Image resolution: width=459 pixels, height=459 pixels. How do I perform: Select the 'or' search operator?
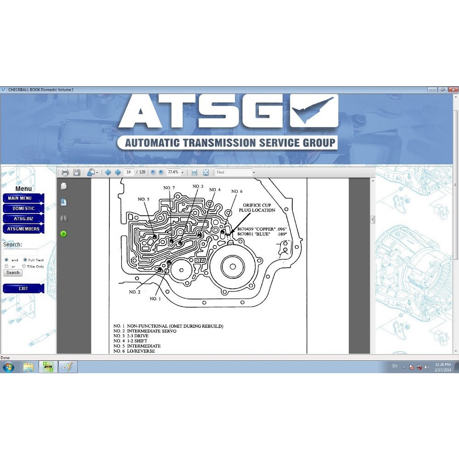pos(6,266)
